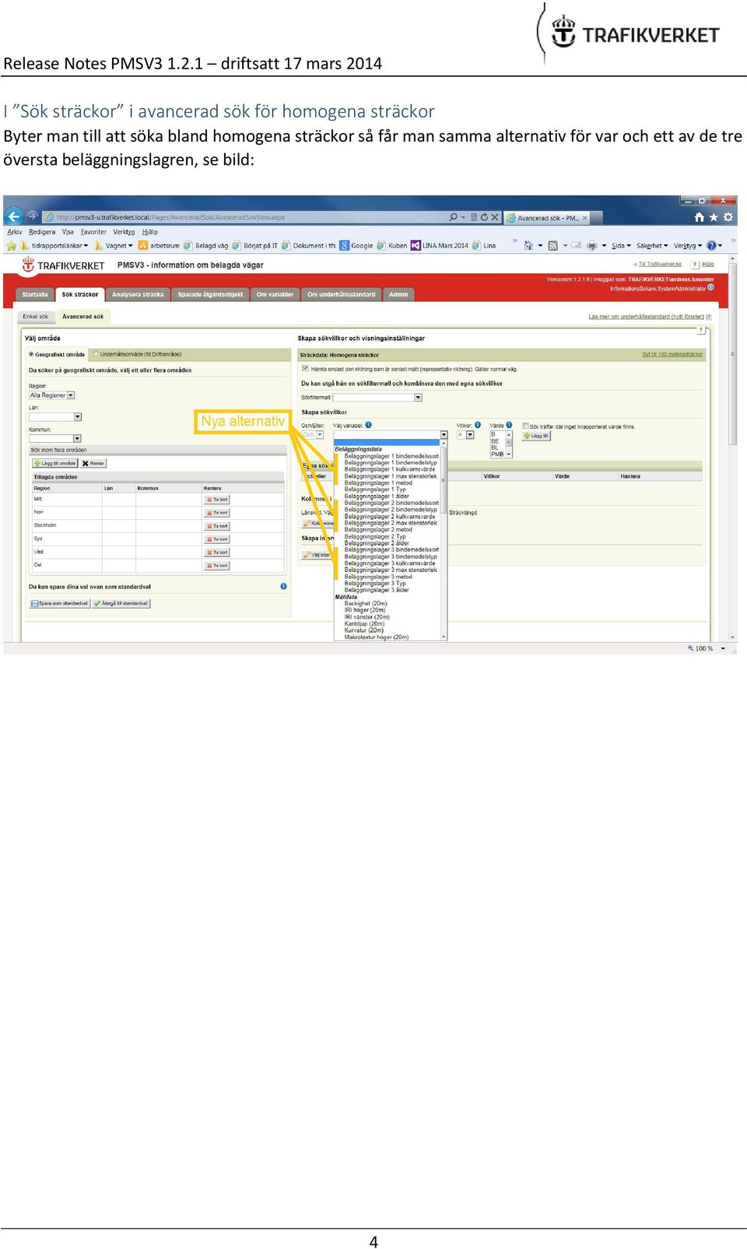Click the search magnifier in the address bar
Image resolution: width=747 pixels, height=1249 pixels.
(x=453, y=217)
